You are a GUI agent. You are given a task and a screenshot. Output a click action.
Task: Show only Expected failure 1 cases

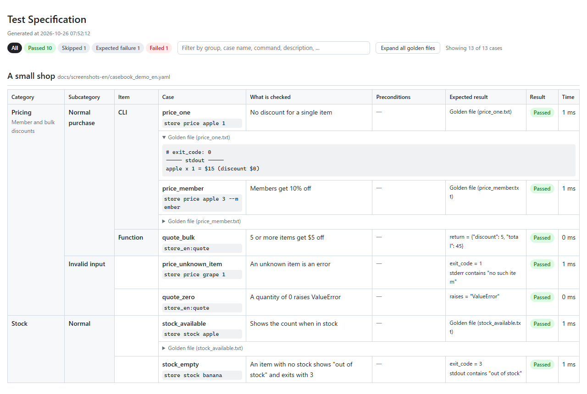point(118,48)
